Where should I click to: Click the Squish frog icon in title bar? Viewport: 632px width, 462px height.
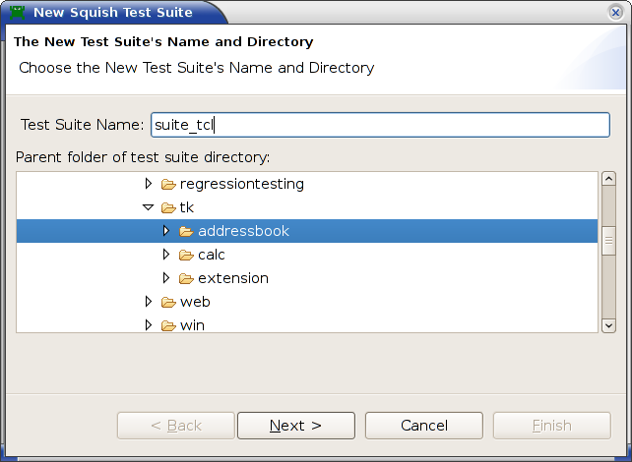(x=18, y=12)
